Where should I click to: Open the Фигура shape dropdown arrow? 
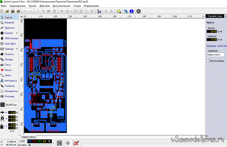[x=17, y=59]
